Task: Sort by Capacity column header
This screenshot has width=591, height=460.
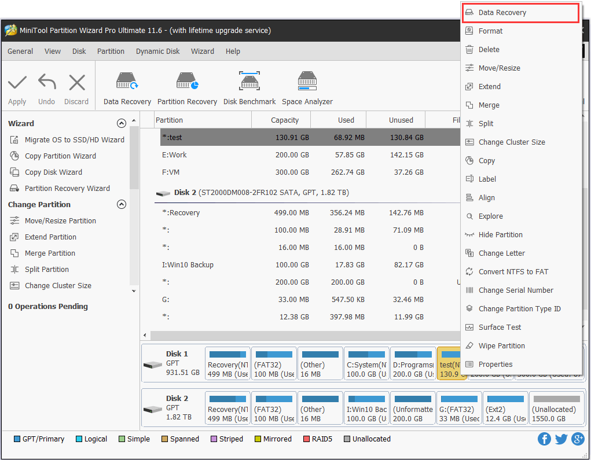Action: [x=281, y=120]
